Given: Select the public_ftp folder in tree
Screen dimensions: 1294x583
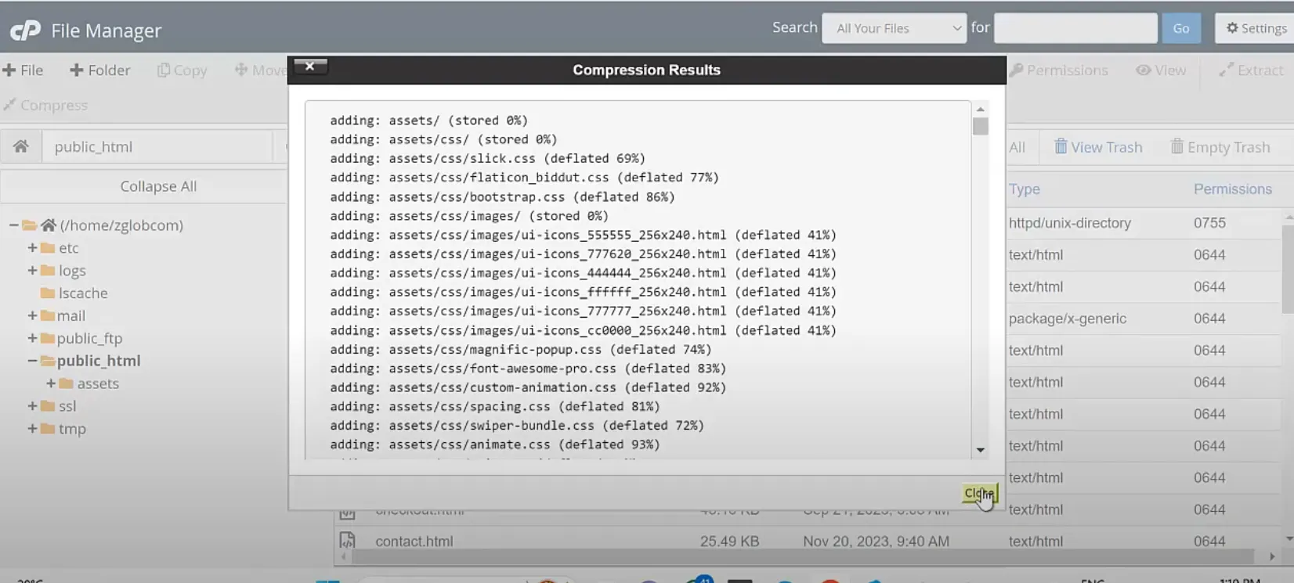Looking at the screenshot, I should [89, 338].
